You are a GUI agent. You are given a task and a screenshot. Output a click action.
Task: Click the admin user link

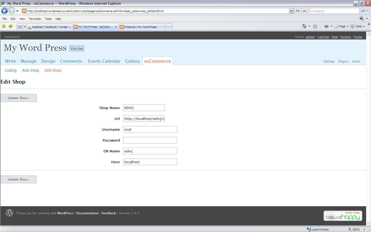(310, 37)
